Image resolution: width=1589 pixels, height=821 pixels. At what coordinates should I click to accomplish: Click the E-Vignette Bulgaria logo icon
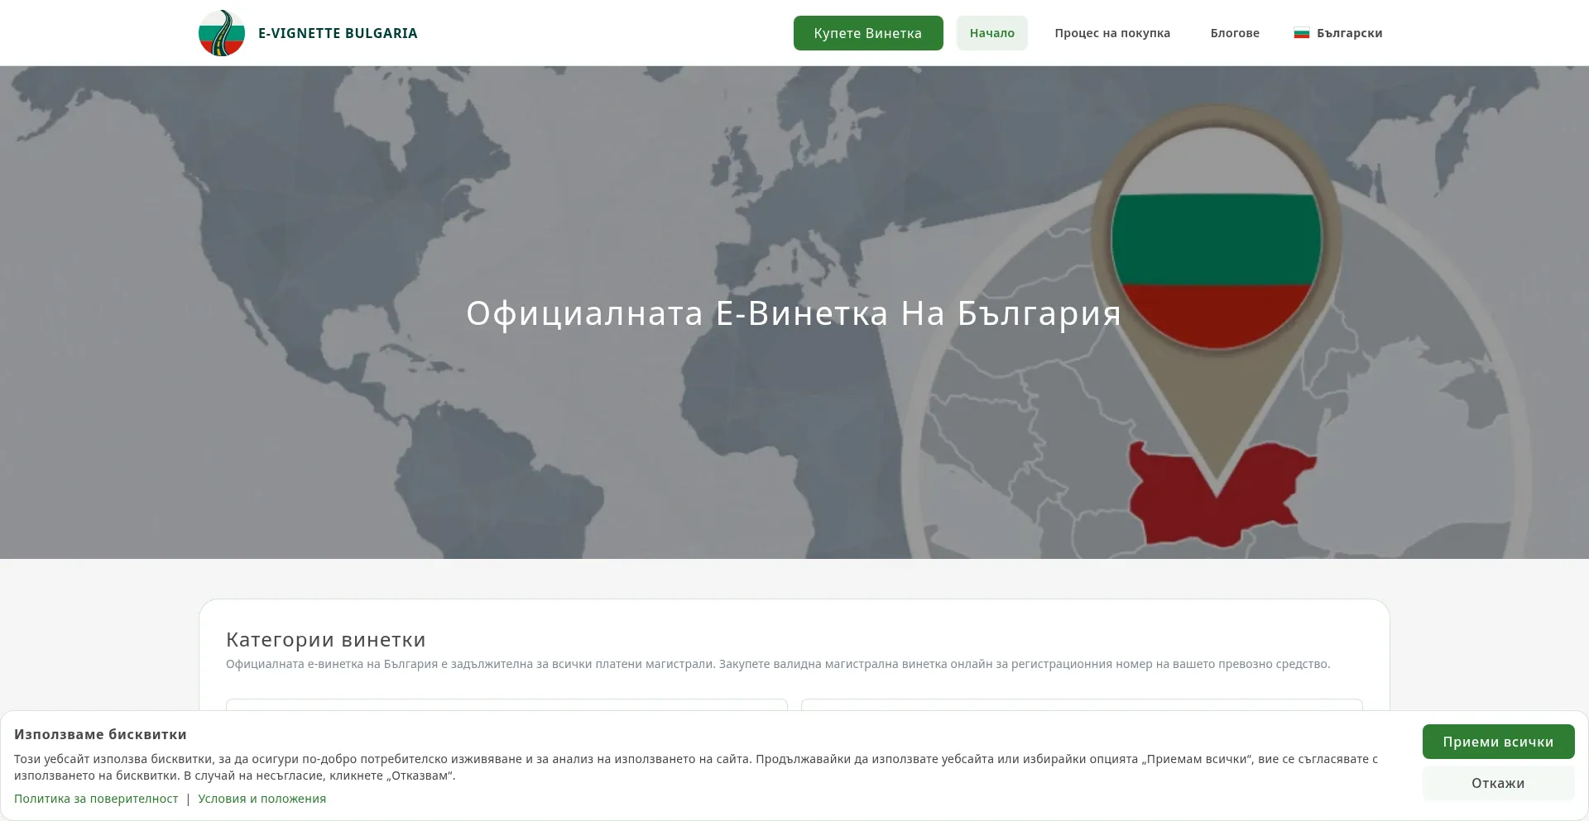tap(221, 33)
